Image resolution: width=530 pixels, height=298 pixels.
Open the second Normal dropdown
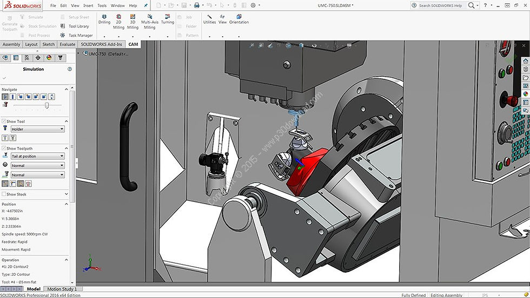(x=37, y=175)
